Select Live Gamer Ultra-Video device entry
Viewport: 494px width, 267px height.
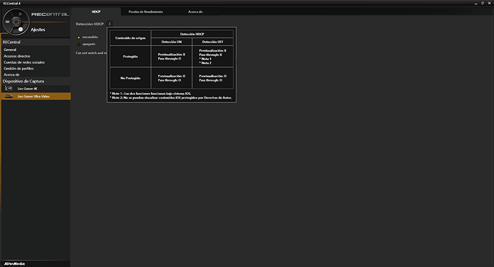click(x=36, y=96)
